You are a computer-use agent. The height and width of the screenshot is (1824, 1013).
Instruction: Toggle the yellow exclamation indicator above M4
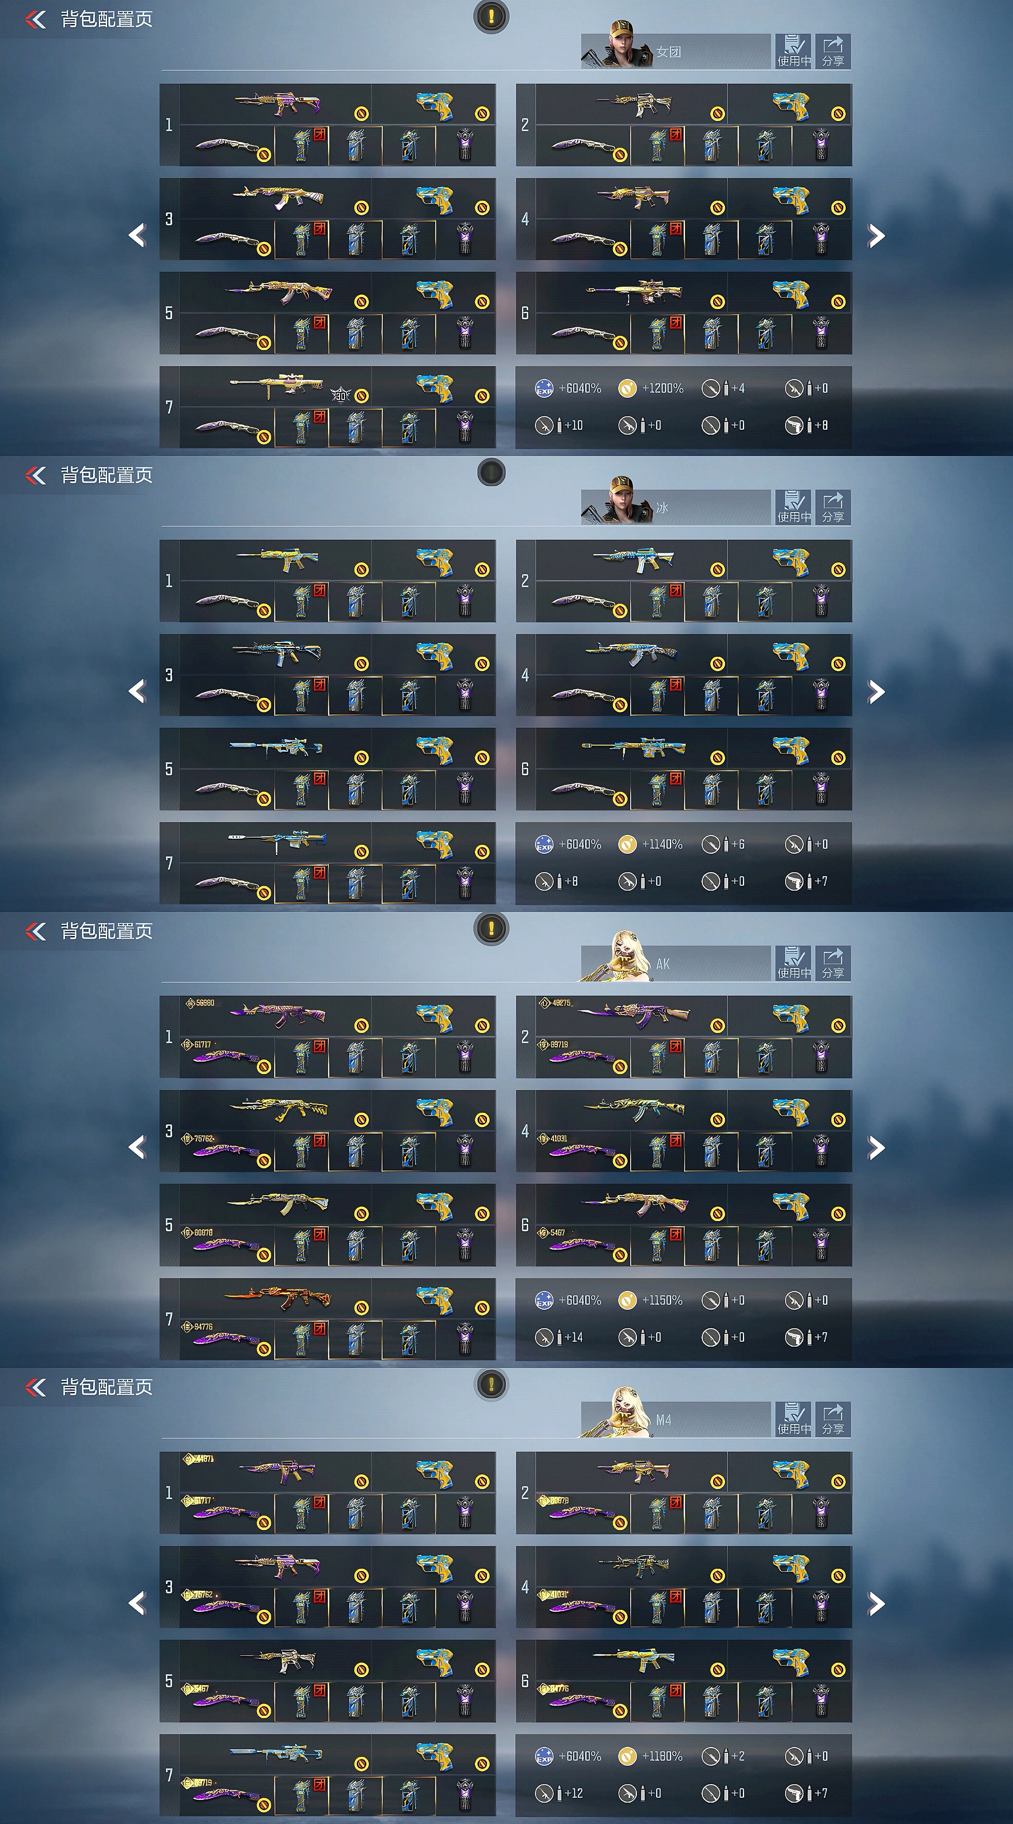click(x=491, y=1384)
